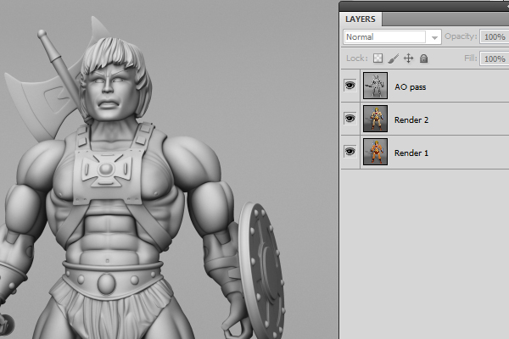509x339 pixels.
Task: Switch to the LAYERS tab
Action: pos(362,19)
